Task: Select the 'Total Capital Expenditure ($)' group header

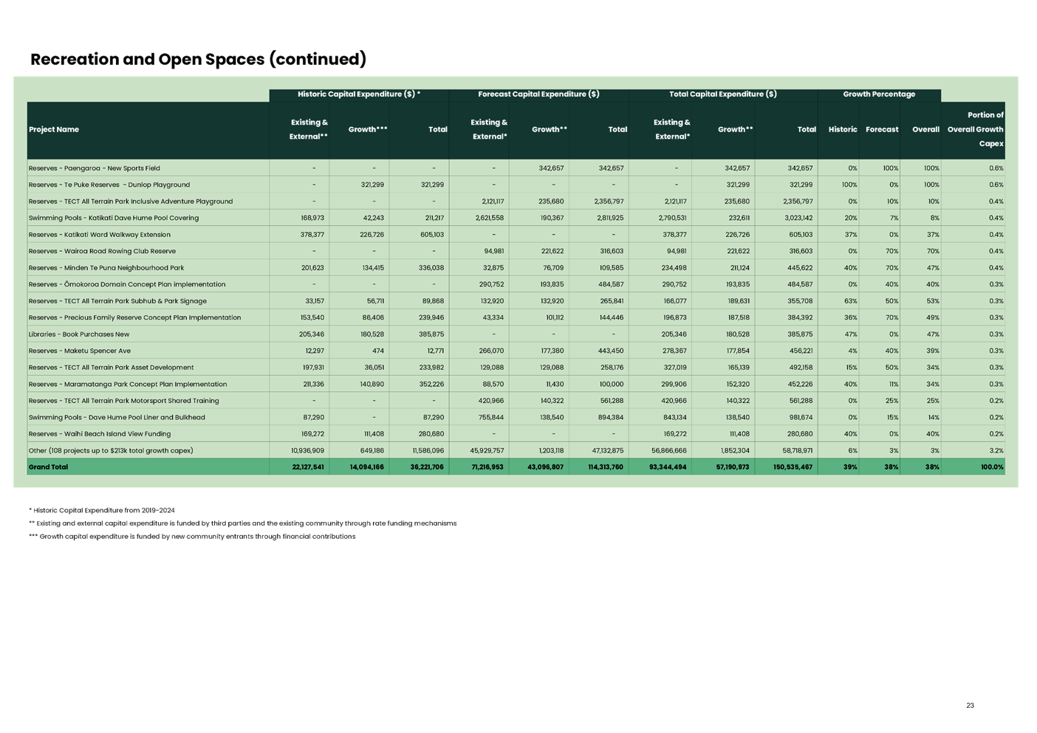Action: coord(723,94)
